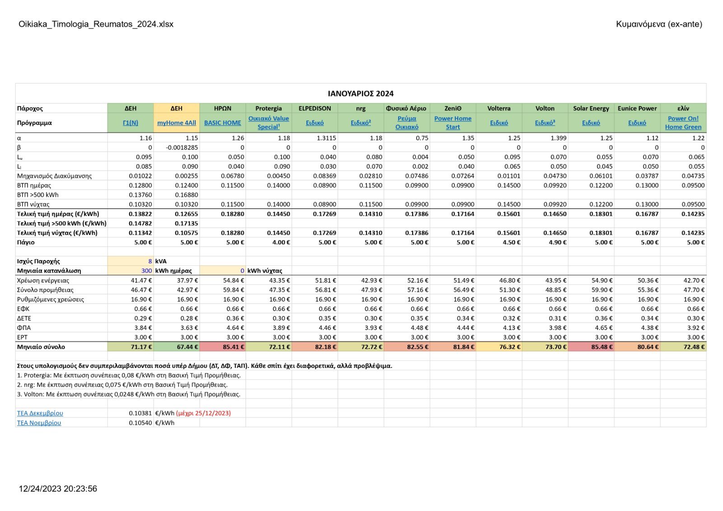Viewport: 723px width, 511px height.
Task: Select the Πάγιο row label
Action: [26, 242]
